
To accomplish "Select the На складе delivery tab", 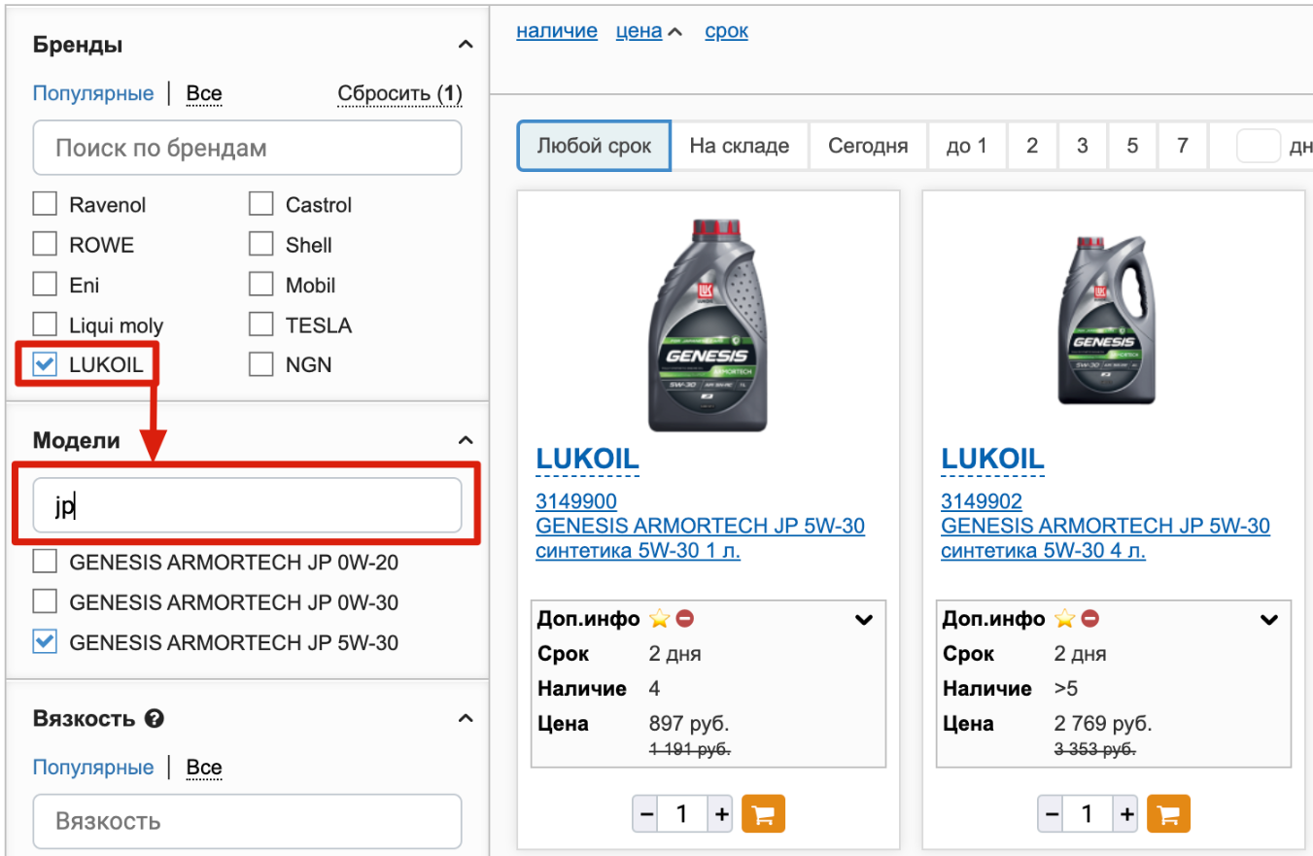I will [740, 146].
